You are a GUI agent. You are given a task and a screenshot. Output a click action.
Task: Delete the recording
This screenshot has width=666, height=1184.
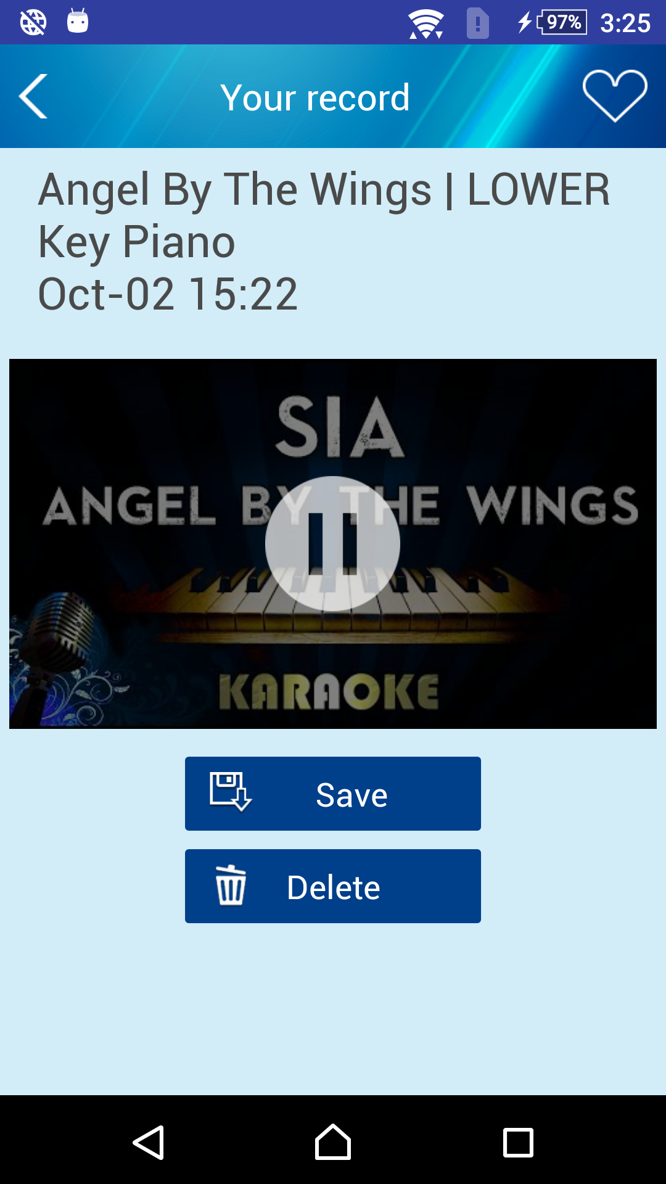coord(333,886)
